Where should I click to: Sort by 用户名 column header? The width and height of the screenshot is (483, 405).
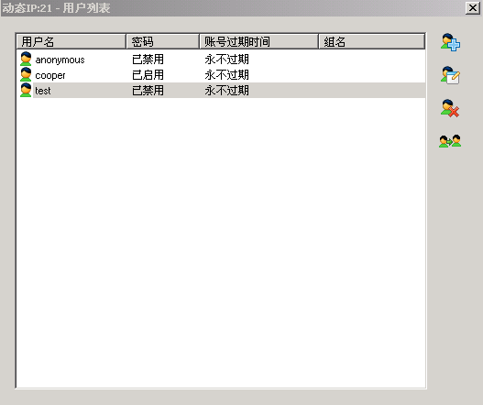coord(71,41)
